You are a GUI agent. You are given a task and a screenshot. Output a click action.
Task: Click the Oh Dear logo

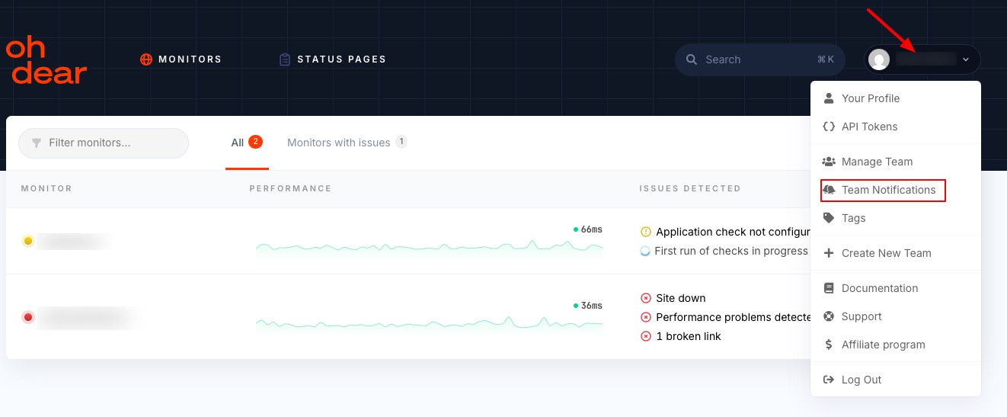click(46, 59)
